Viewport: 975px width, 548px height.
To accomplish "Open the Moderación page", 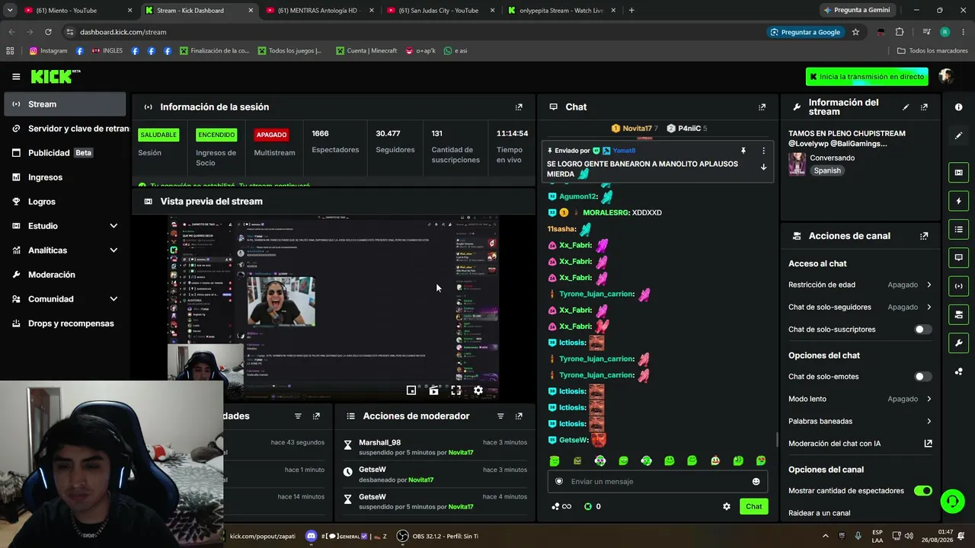I will 65,275.
